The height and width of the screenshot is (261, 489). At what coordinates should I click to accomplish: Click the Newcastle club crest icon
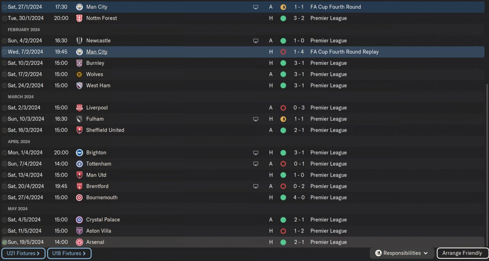click(79, 41)
